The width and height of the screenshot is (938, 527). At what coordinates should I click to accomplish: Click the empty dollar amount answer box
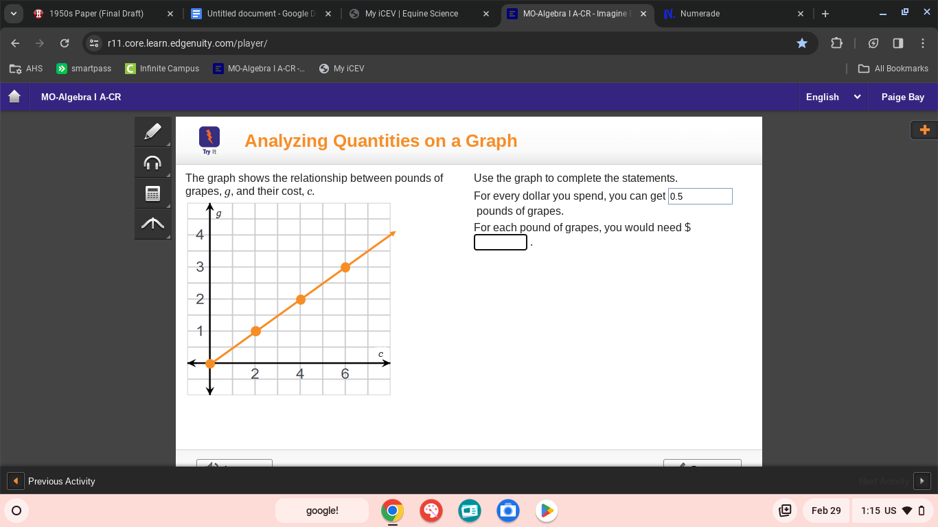(x=500, y=242)
